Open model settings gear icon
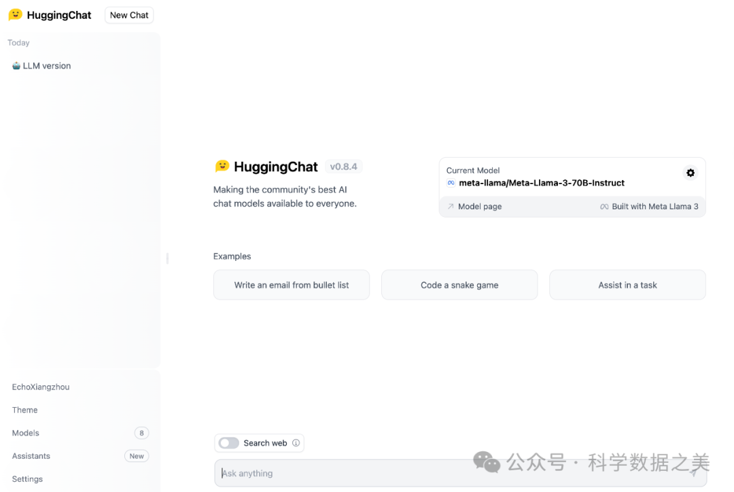This screenshot has height=492, width=734. tap(691, 173)
